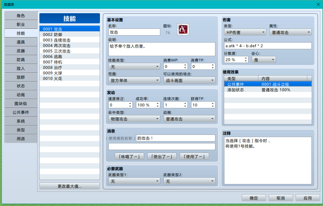Increase the 获得TP value

[x=213, y=103]
